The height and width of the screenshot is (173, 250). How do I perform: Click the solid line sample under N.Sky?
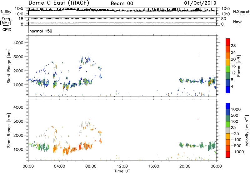tap(6, 15)
